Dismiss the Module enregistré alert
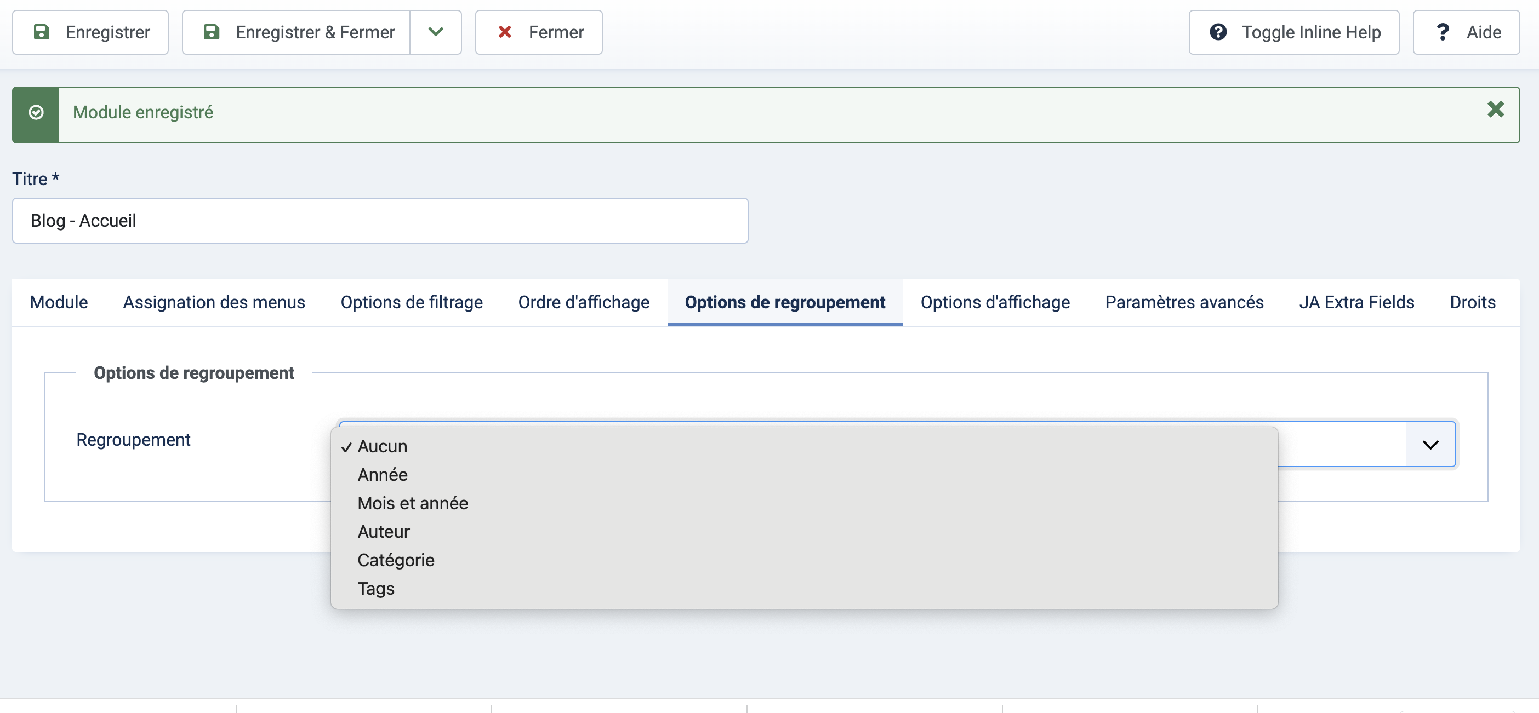This screenshot has height=713, width=1539. point(1495,110)
